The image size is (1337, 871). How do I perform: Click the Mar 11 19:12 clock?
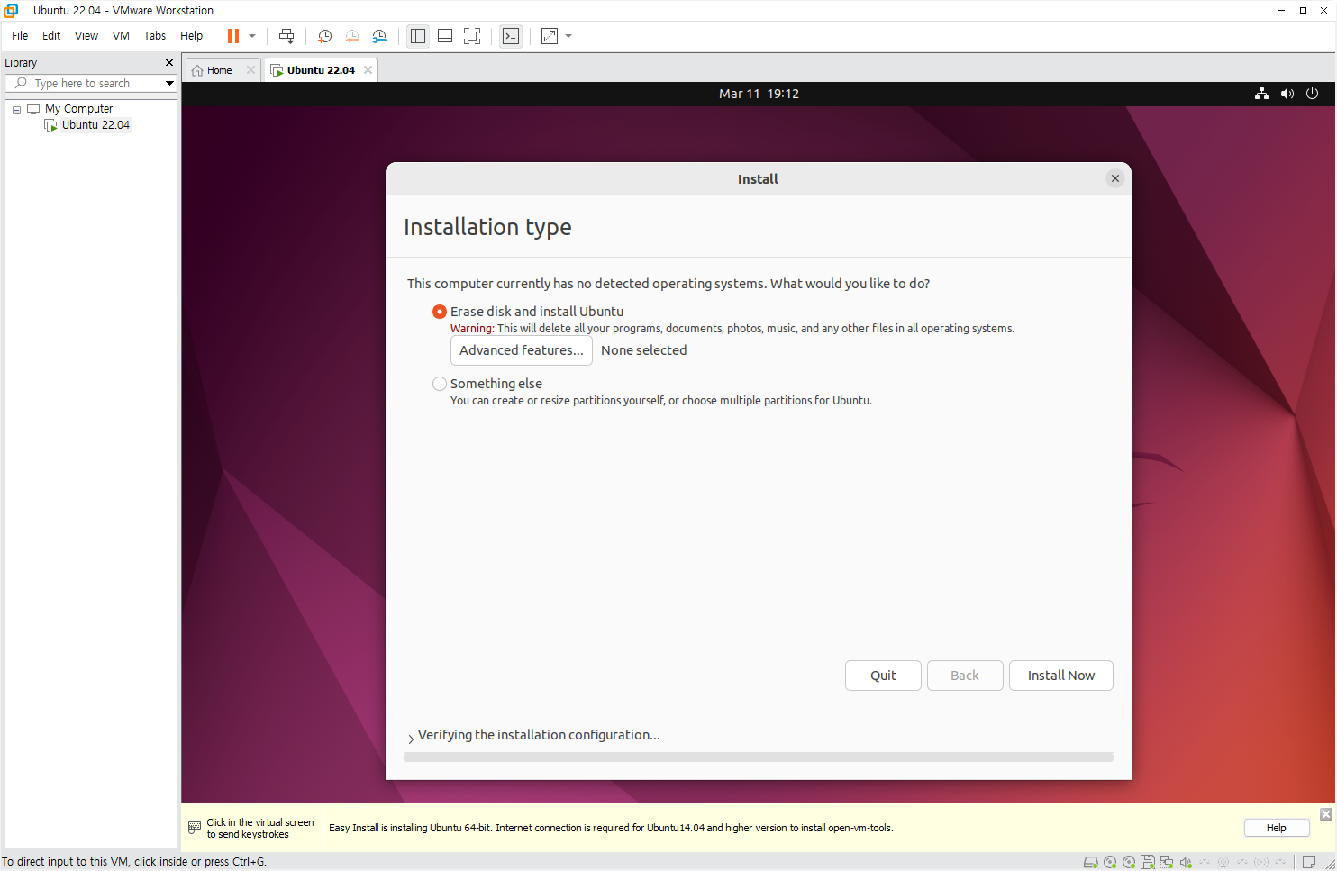coord(759,94)
